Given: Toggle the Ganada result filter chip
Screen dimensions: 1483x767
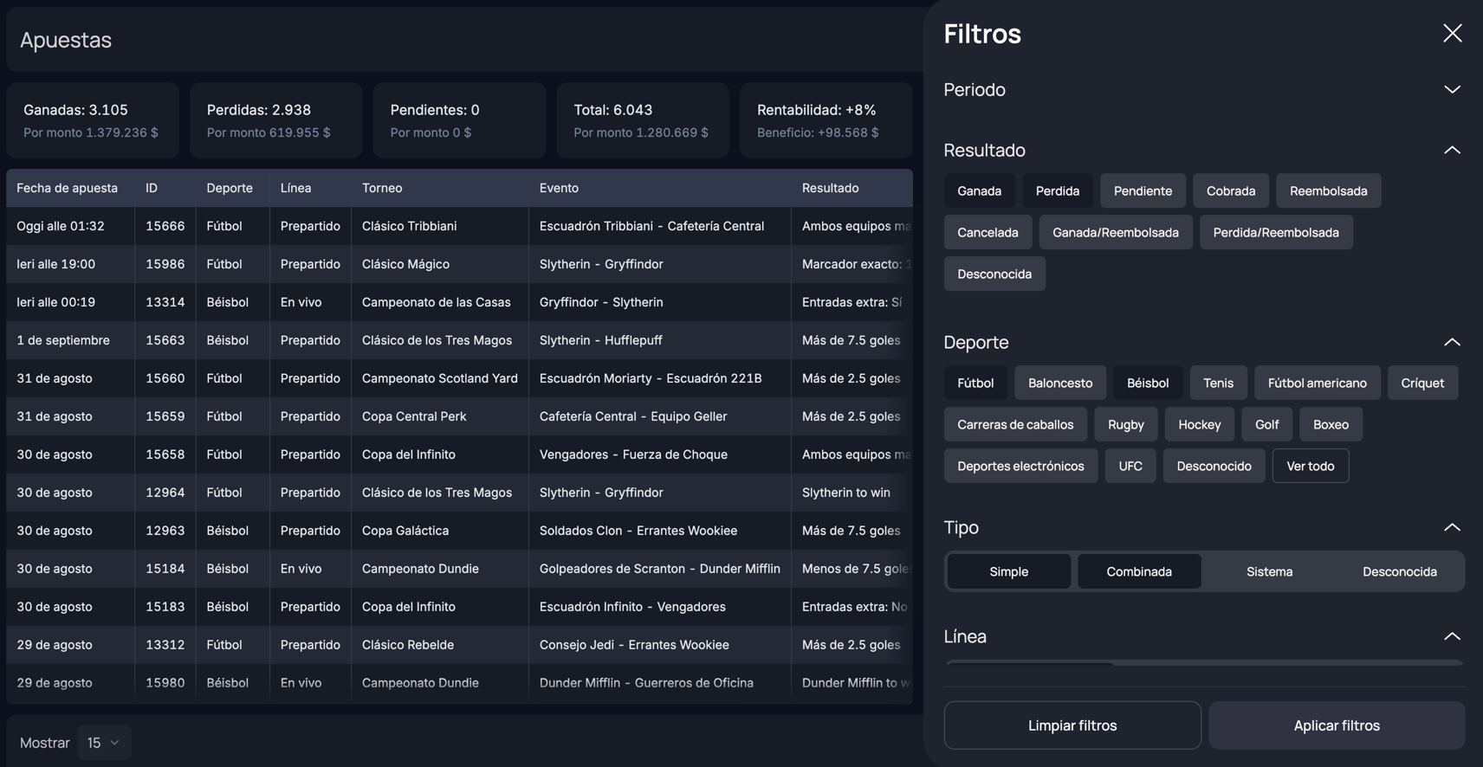Looking at the screenshot, I should click(979, 191).
